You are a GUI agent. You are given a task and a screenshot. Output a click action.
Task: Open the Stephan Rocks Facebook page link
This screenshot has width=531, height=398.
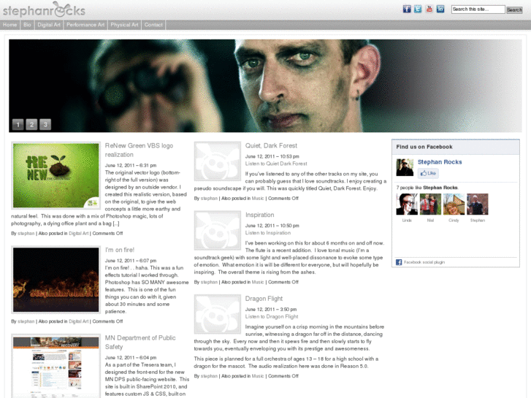pos(440,162)
